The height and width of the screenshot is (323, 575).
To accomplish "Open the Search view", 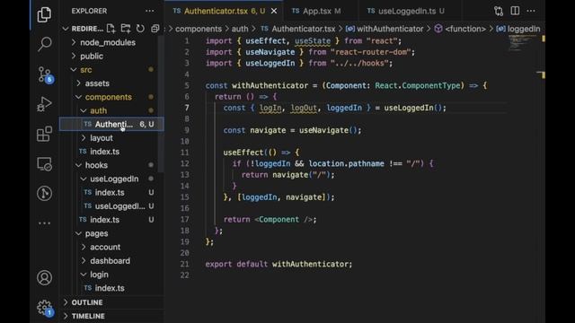I will [44, 44].
